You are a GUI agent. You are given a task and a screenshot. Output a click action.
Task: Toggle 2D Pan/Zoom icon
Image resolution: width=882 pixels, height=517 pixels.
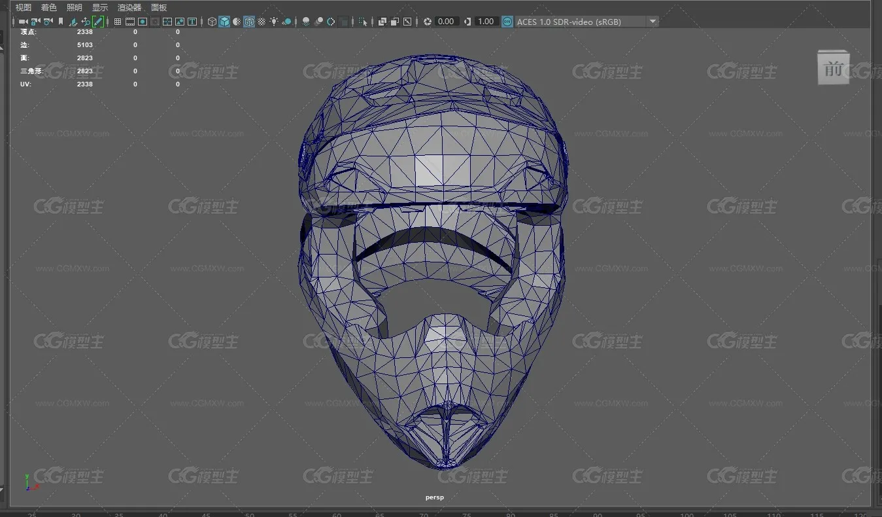coord(86,22)
